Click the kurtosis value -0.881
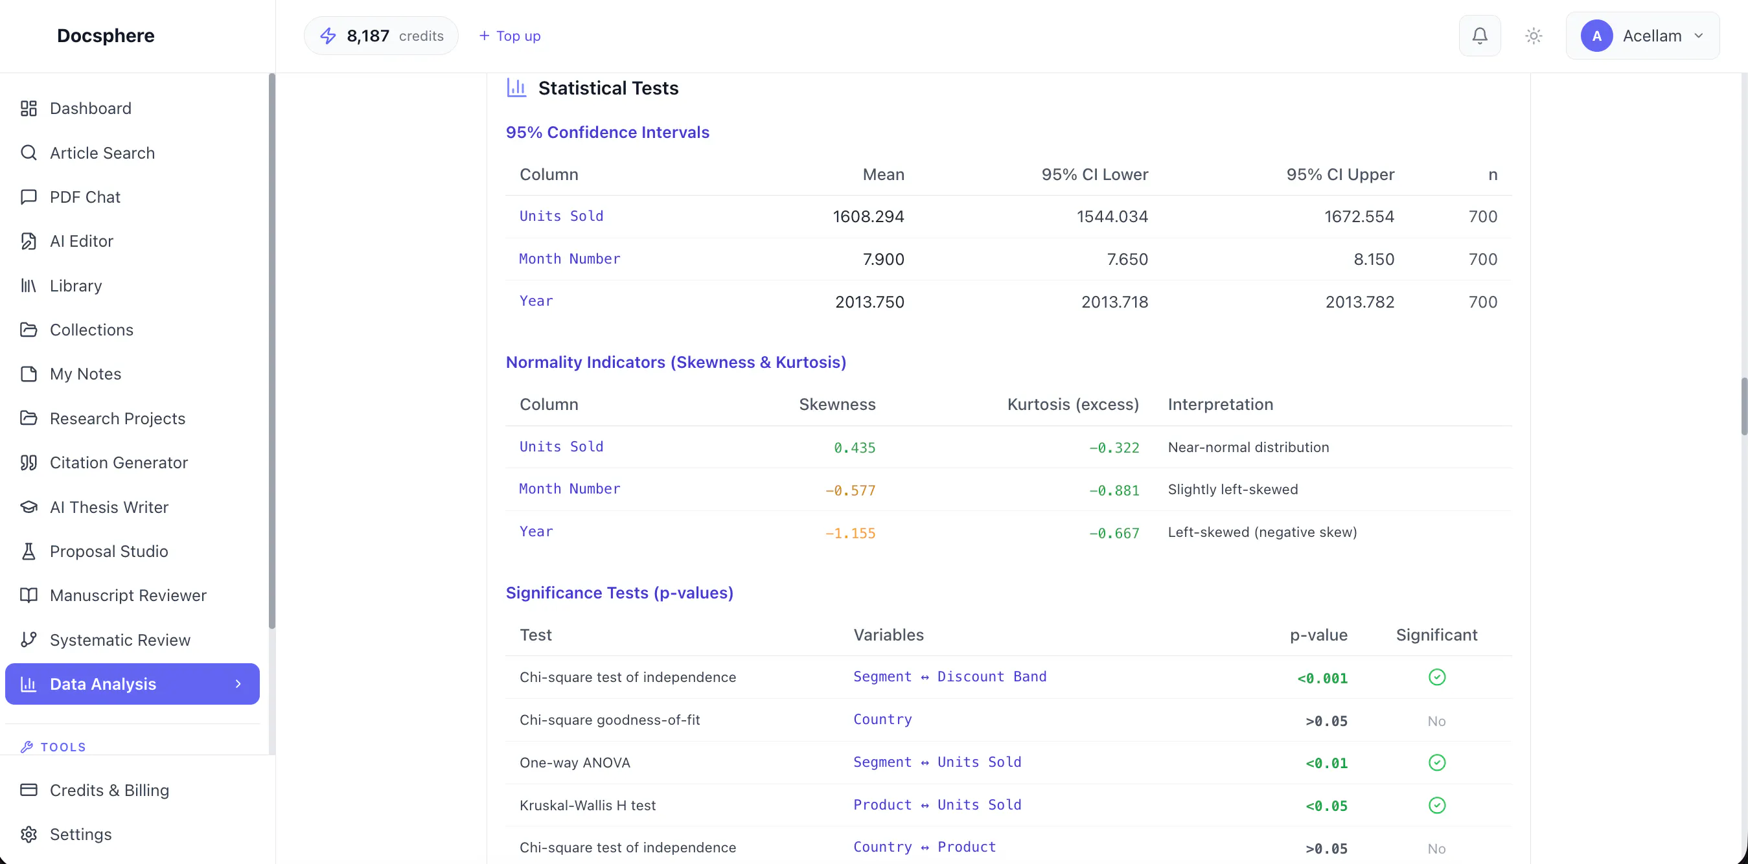The height and width of the screenshot is (864, 1748). [x=1114, y=490]
